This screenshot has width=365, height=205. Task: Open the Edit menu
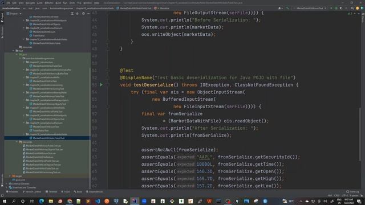pos(14,3)
